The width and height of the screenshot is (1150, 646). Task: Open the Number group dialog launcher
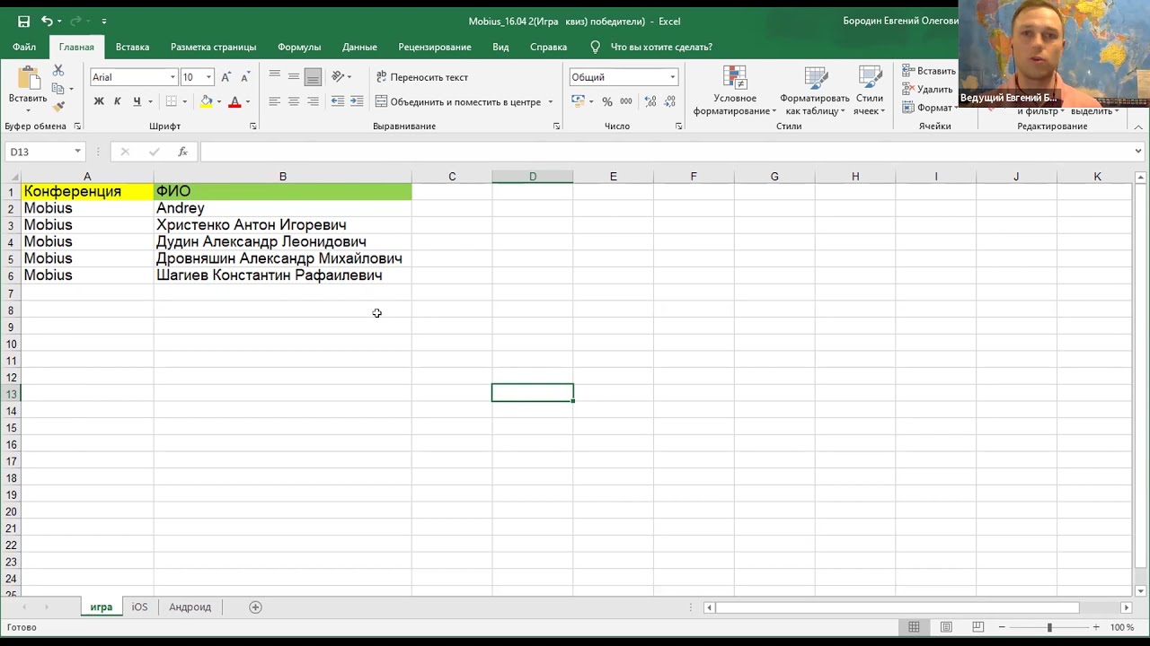pos(678,127)
